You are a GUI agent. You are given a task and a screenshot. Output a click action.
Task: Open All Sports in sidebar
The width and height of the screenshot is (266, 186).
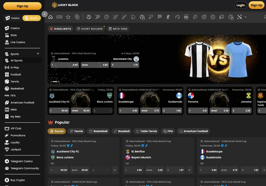(x=22, y=61)
